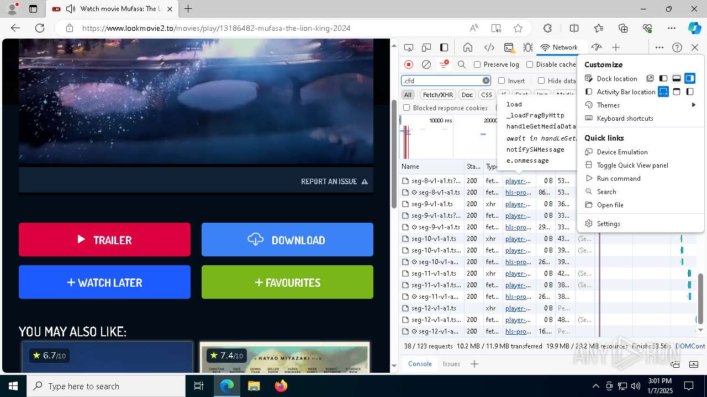Check Blocked response cookies checkbox
This screenshot has width=707, height=397.
(407, 108)
